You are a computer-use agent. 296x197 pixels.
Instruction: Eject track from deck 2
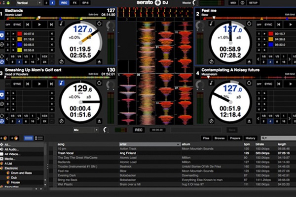(249, 62)
